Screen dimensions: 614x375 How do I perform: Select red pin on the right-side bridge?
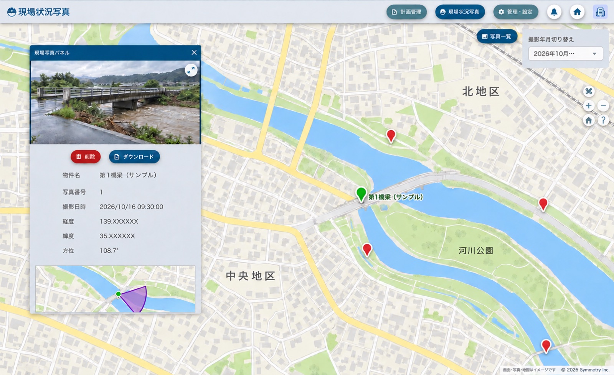[543, 204]
